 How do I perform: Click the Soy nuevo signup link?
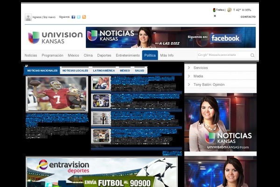click(49, 17)
